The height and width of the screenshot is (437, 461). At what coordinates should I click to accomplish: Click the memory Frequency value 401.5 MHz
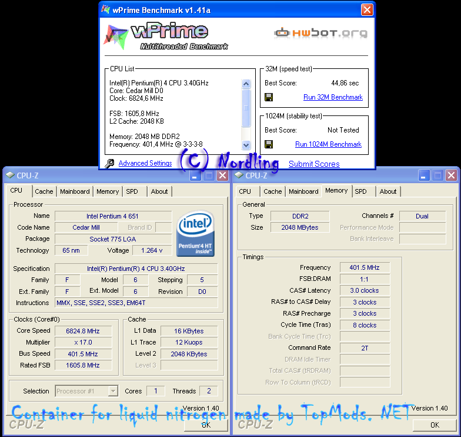[365, 267]
